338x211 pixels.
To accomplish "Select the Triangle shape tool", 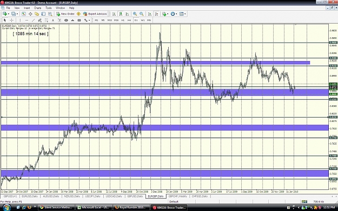I will [x=72, y=20].
